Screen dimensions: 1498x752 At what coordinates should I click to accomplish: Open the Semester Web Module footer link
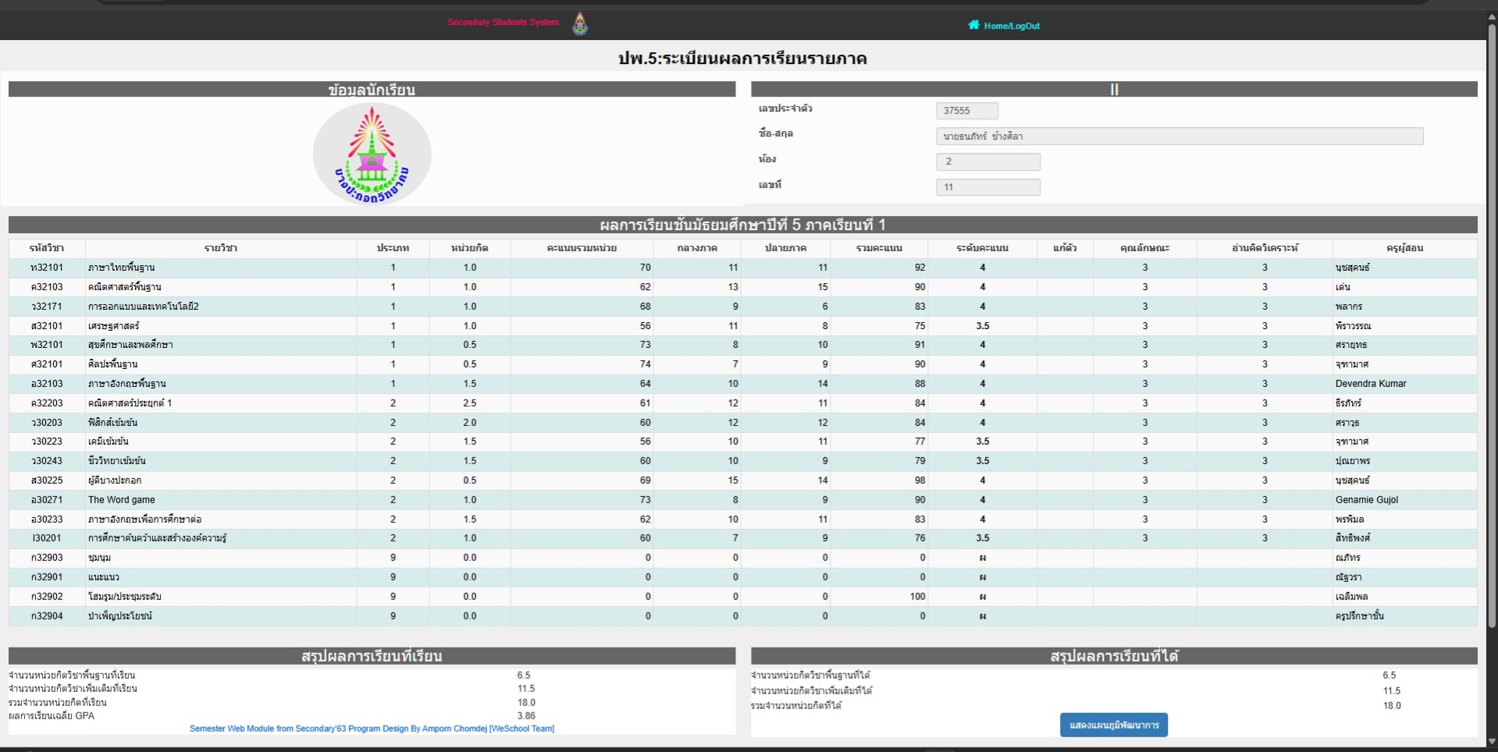[372, 729]
